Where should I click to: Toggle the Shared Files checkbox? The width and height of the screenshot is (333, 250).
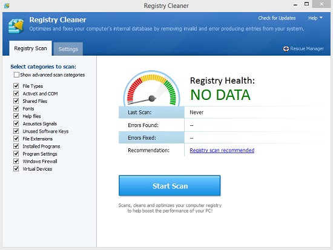tap(16, 101)
